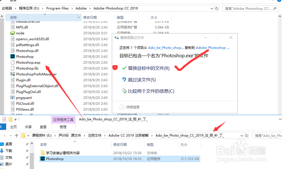Click the properties checkmark icon in quick access toolbar
Viewport: 282px width, 169px height.
pyautogui.click(x=4, y=119)
